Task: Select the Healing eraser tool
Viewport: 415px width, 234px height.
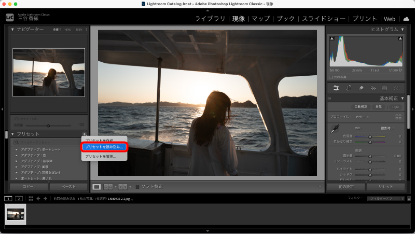Action: coord(361,88)
